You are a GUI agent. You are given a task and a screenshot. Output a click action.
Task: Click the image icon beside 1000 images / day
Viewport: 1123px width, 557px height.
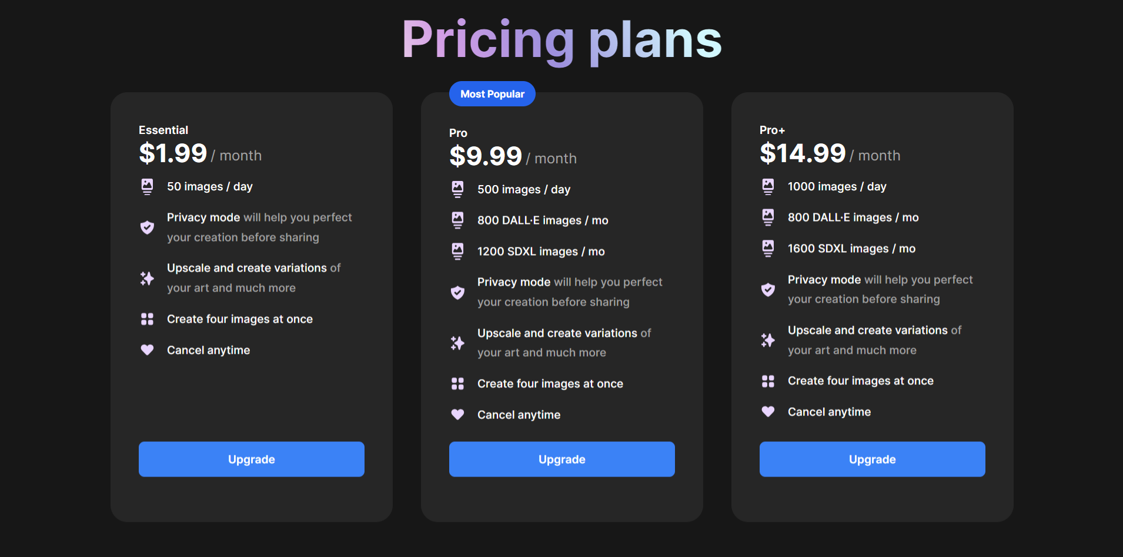pos(768,187)
